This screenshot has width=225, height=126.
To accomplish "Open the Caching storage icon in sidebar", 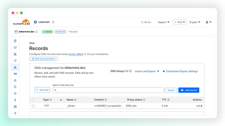I will 15,107.
